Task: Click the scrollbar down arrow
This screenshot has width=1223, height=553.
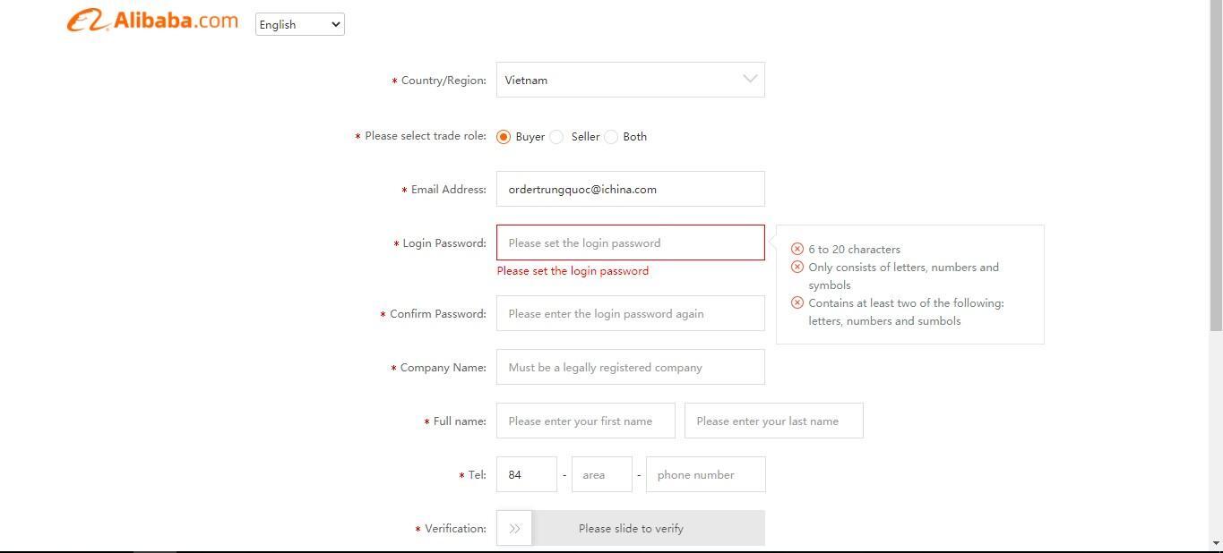Action: click(1216, 543)
